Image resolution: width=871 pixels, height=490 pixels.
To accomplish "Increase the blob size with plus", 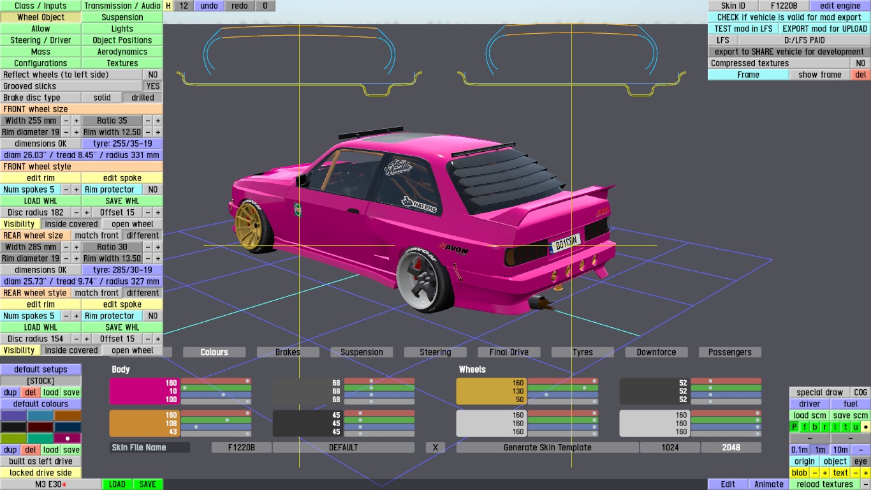I will point(824,473).
